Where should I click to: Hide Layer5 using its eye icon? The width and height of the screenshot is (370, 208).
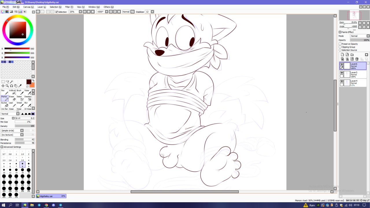tap(342, 73)
